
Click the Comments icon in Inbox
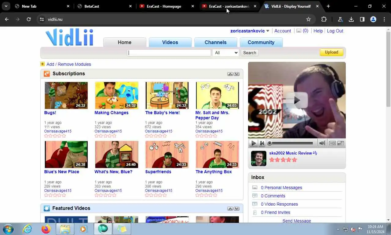tap(255, 196)
